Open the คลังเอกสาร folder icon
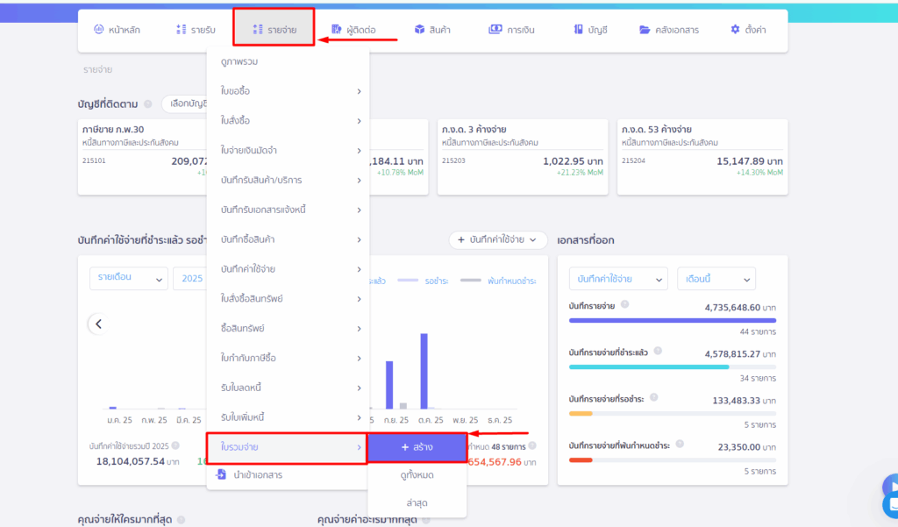Viewport: 898px width, 527px height. (x=645, y=30)
